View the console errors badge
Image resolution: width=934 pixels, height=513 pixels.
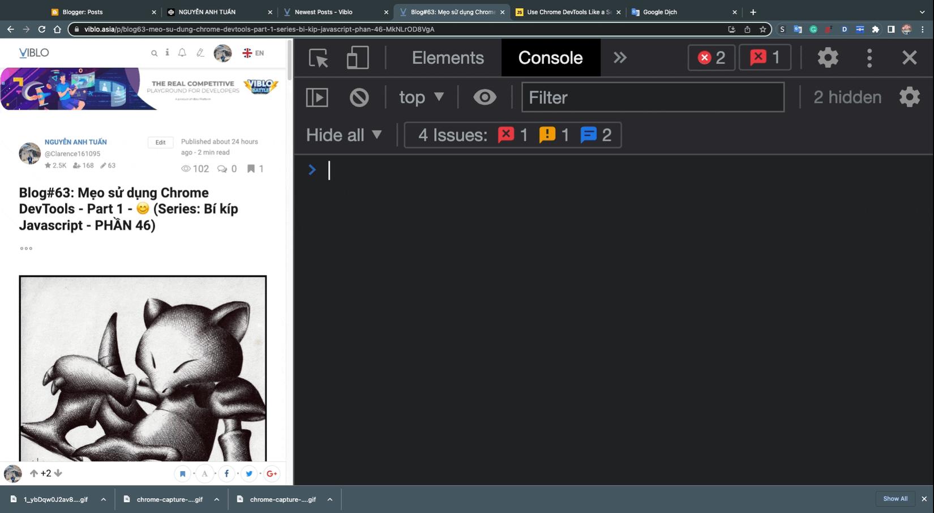click(711, 57)
